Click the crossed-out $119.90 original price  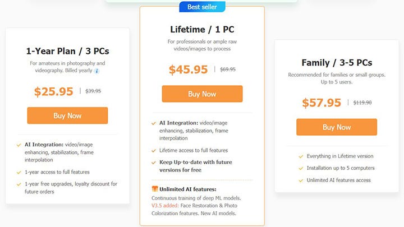pos(362,103)
